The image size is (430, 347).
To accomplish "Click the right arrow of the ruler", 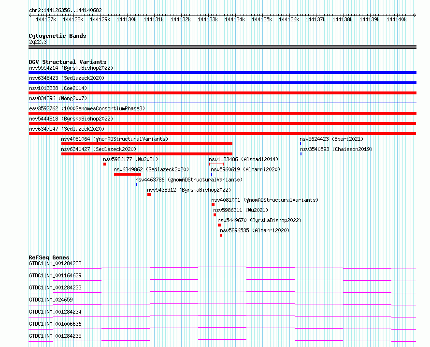I will (x=415, y=15).
